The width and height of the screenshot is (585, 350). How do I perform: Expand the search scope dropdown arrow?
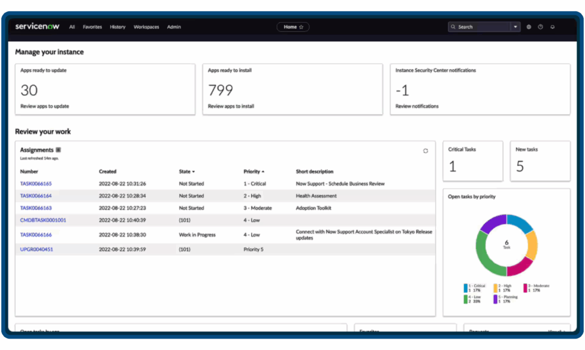point(515,27)
